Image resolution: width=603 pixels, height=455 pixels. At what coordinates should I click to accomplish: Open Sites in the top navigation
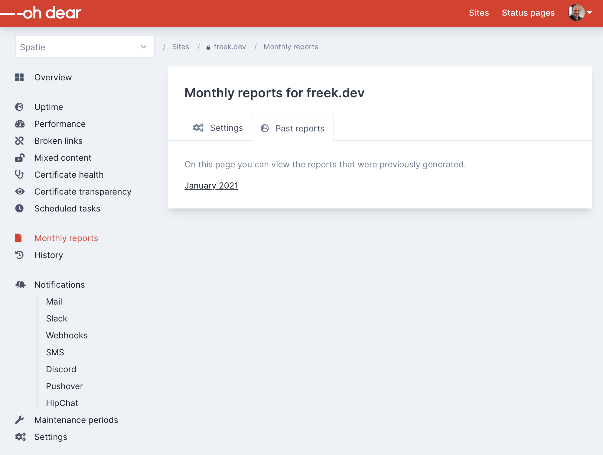pos(479,13)
